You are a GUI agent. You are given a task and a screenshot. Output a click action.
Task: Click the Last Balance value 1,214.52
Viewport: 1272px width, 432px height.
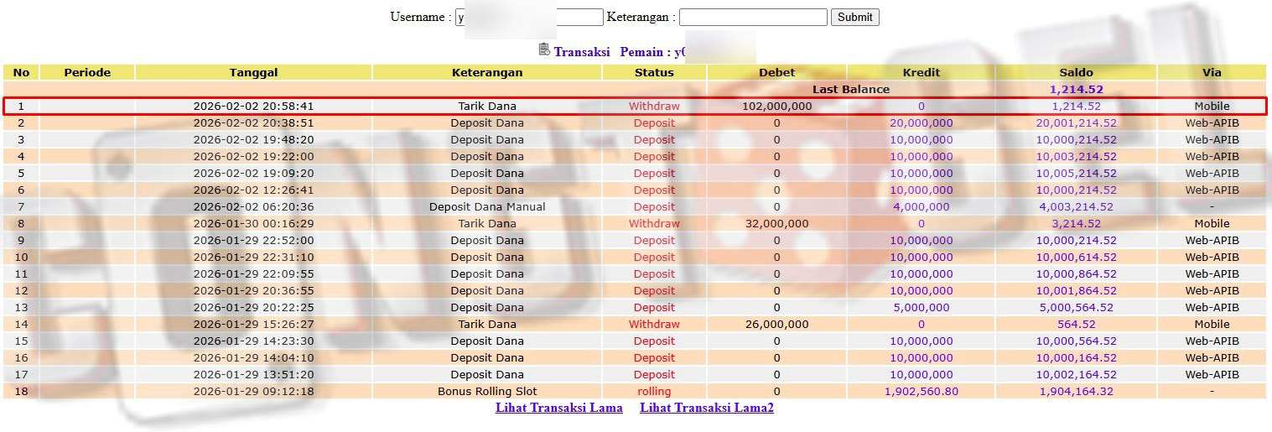[x=1076, y=89]
